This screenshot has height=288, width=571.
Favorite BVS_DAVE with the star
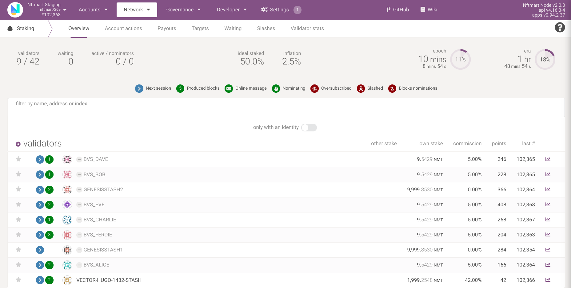(18, 159)
